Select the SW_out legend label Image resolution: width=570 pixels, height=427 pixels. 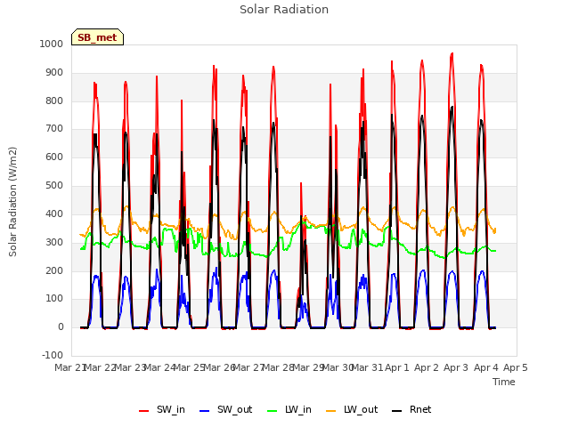(235, 409)
